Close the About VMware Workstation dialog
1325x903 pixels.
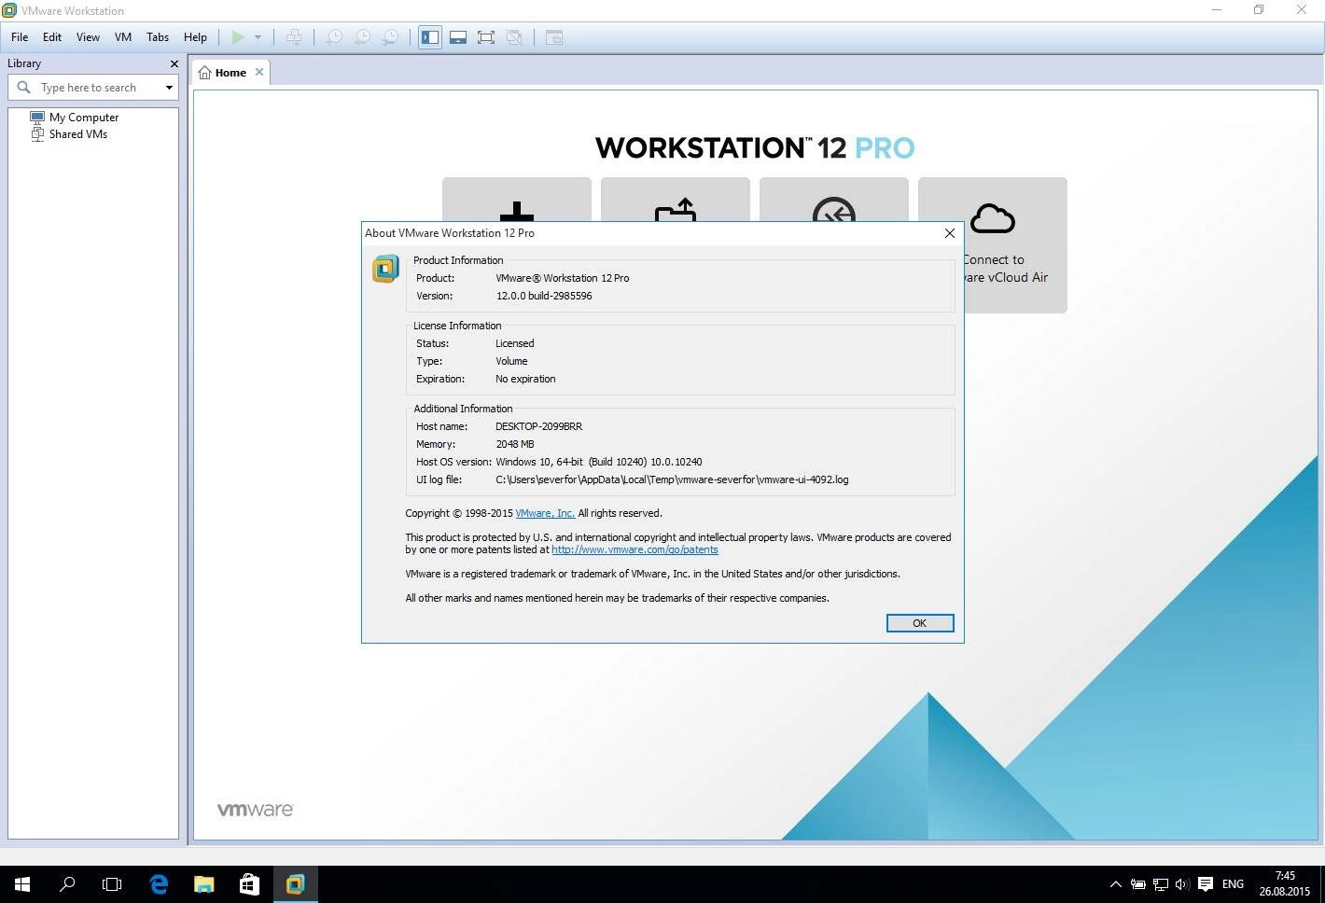tap(950, 233)
